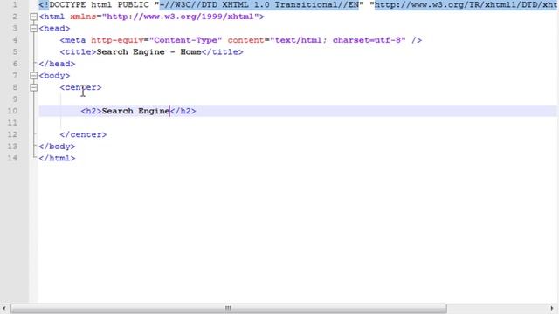Click the "Content-Type" attribute value
This screenshot has height=314, width=559.
[185, 40]
